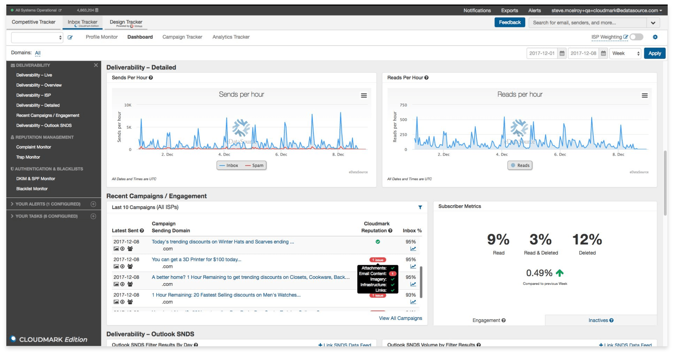Click help icon beside Sends Per Hour
The width and height of the screenshot is (674, 355).
[151, 78]
